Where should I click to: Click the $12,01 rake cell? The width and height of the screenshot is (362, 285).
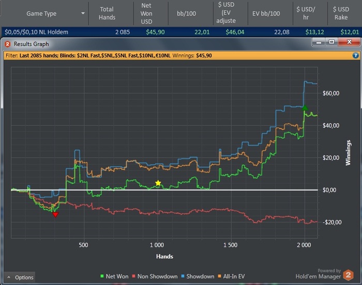(350, 32)
